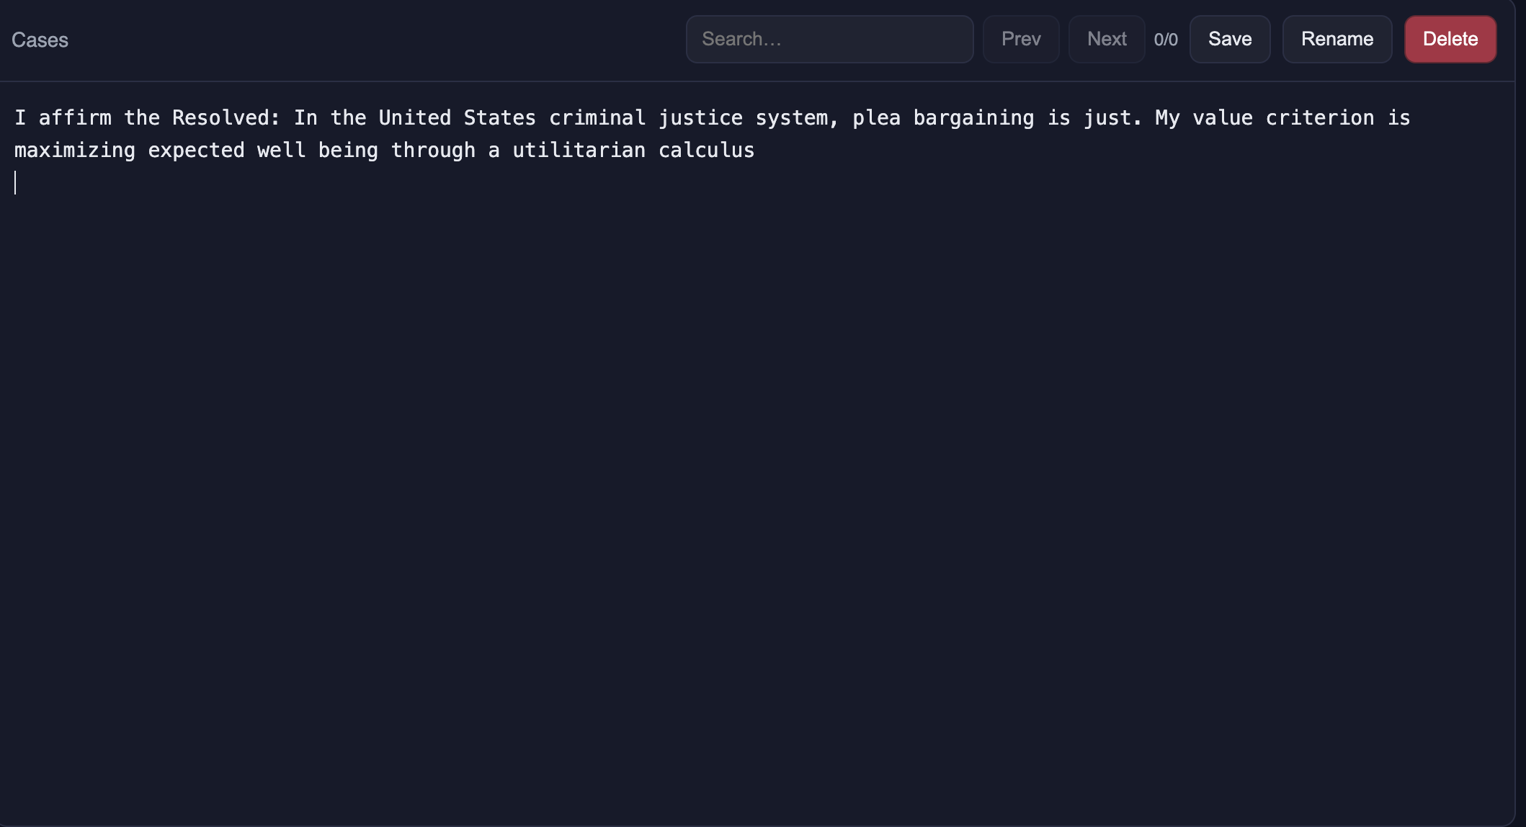The width and height of the screenshot is (1526, 827).
Task: Click the Cases heading label
Action: (x=40, y=40)
